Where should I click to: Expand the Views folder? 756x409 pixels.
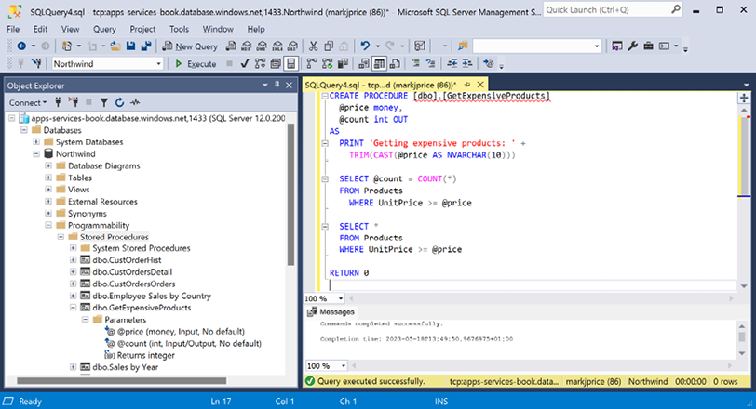(48, 190)
